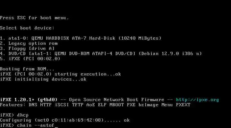The width and height of the screenshot is (231, 128).
Task: Select boot entry 4 DVD/CD Debian 12.9.0
Action: click(101, 53)
